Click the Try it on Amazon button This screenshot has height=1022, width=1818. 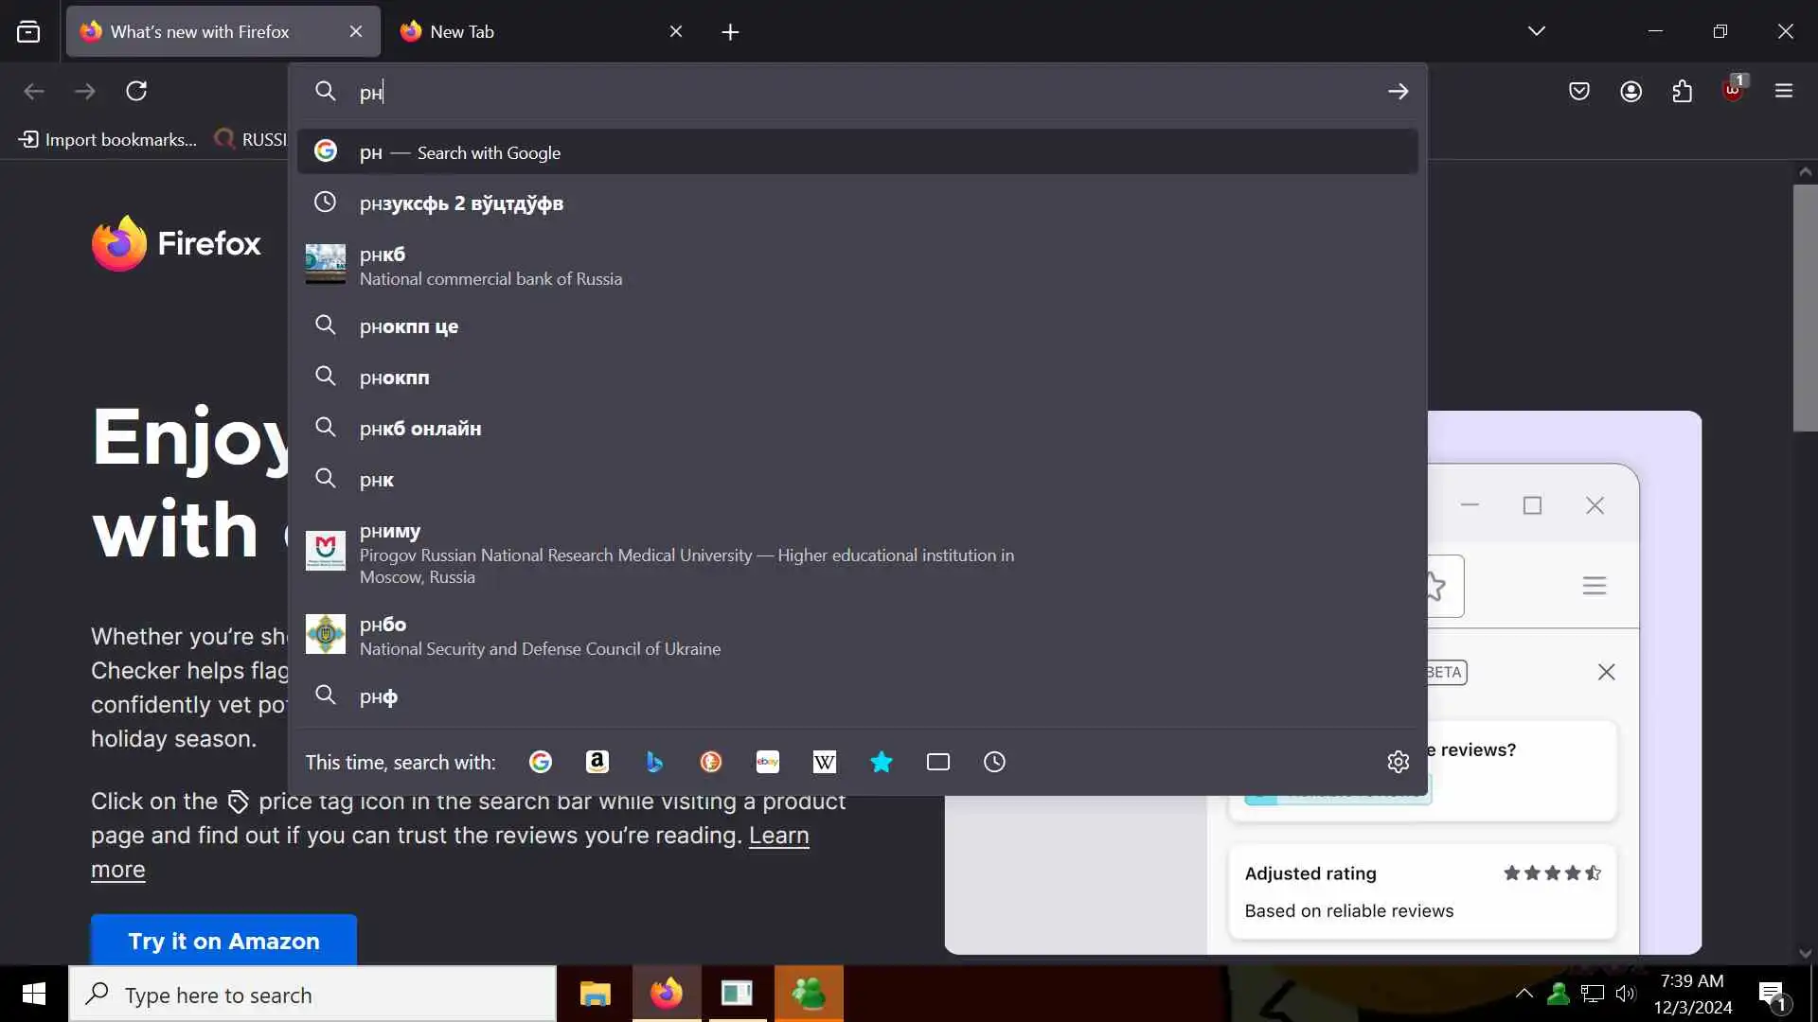(x=223, y=941)
